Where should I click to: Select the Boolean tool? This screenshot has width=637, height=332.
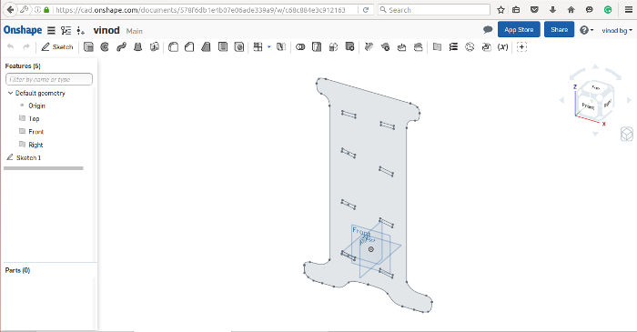(300, 47)
